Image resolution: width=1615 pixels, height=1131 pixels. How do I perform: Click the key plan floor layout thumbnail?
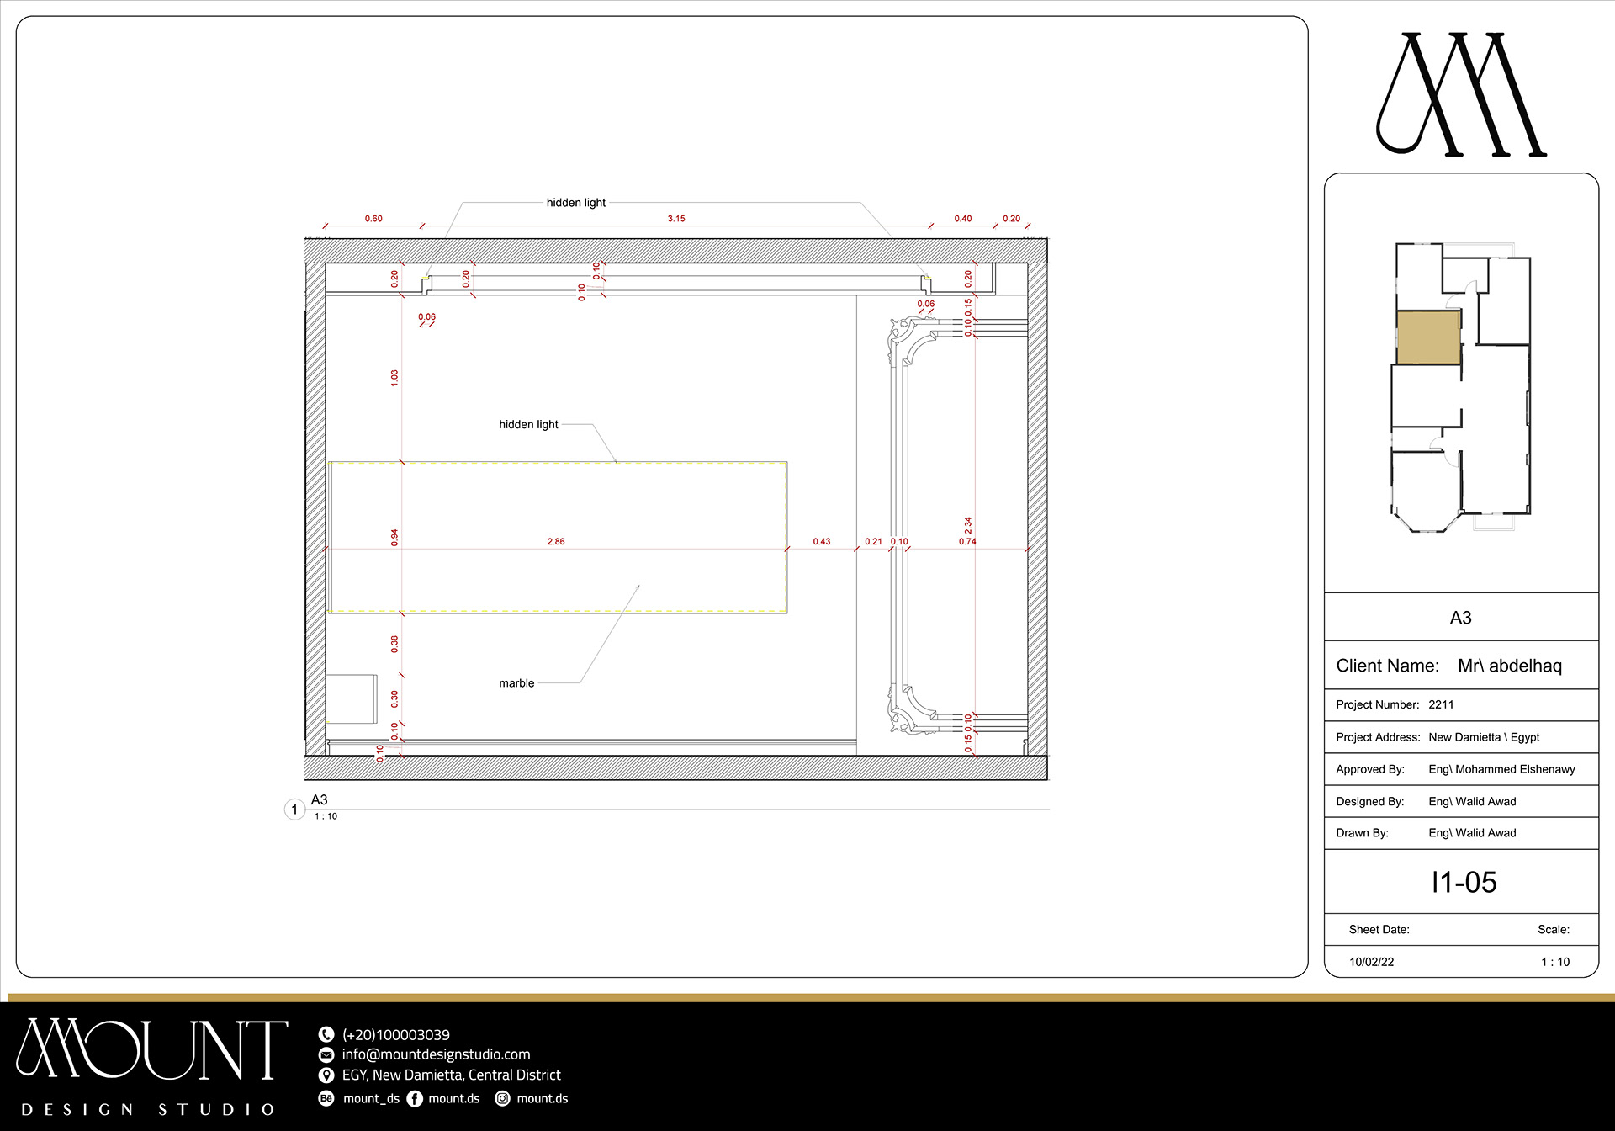coord(1461,388)
